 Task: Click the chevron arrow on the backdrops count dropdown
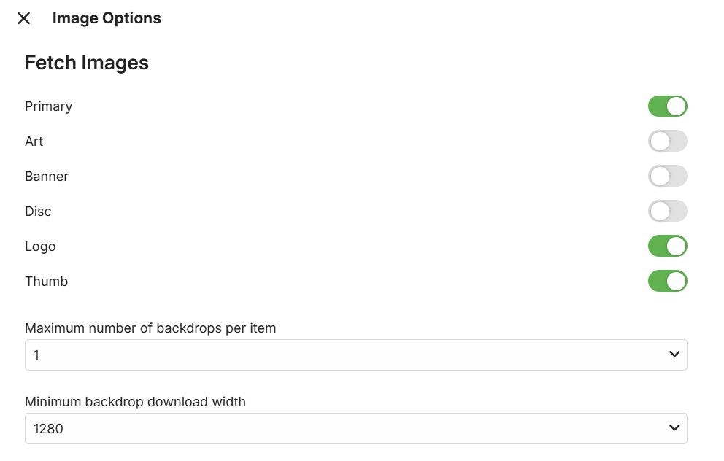[674, 355]
